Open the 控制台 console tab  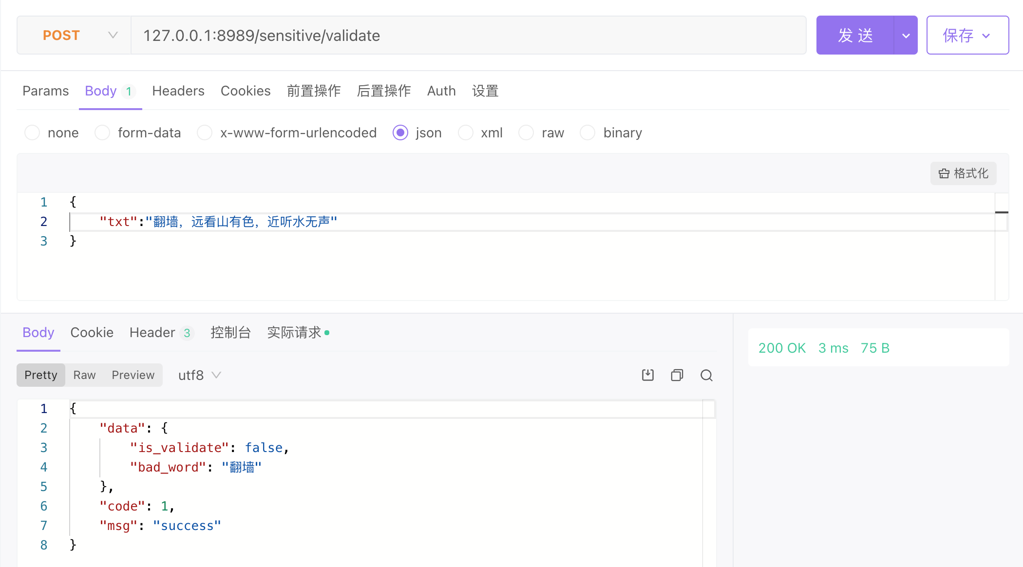click(x=231, y=333)
